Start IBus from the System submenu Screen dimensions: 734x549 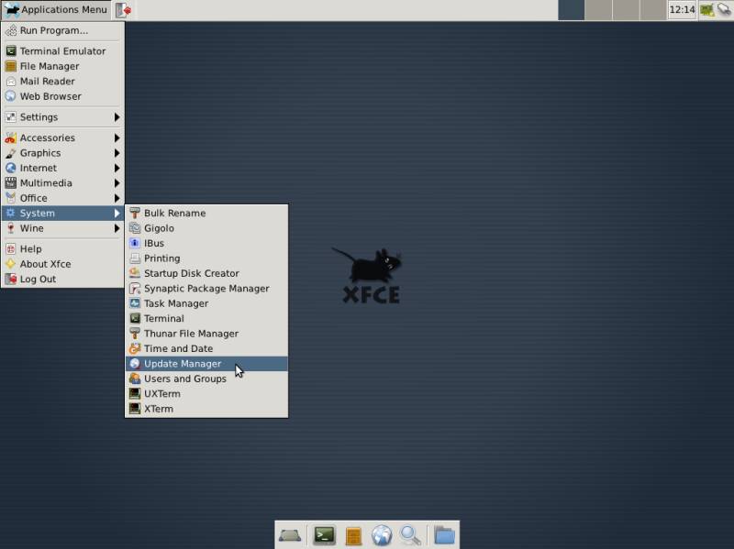pos(206,243)
